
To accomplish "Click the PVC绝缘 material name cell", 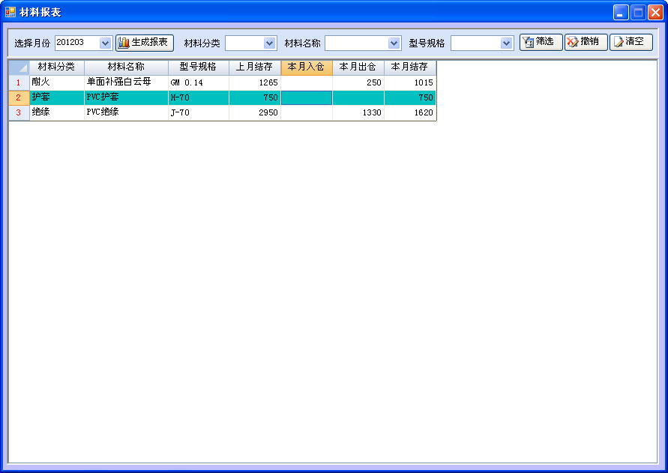I will tap(126, 112).
